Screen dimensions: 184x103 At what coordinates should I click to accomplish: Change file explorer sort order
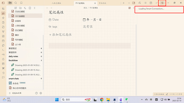point(25,8)
